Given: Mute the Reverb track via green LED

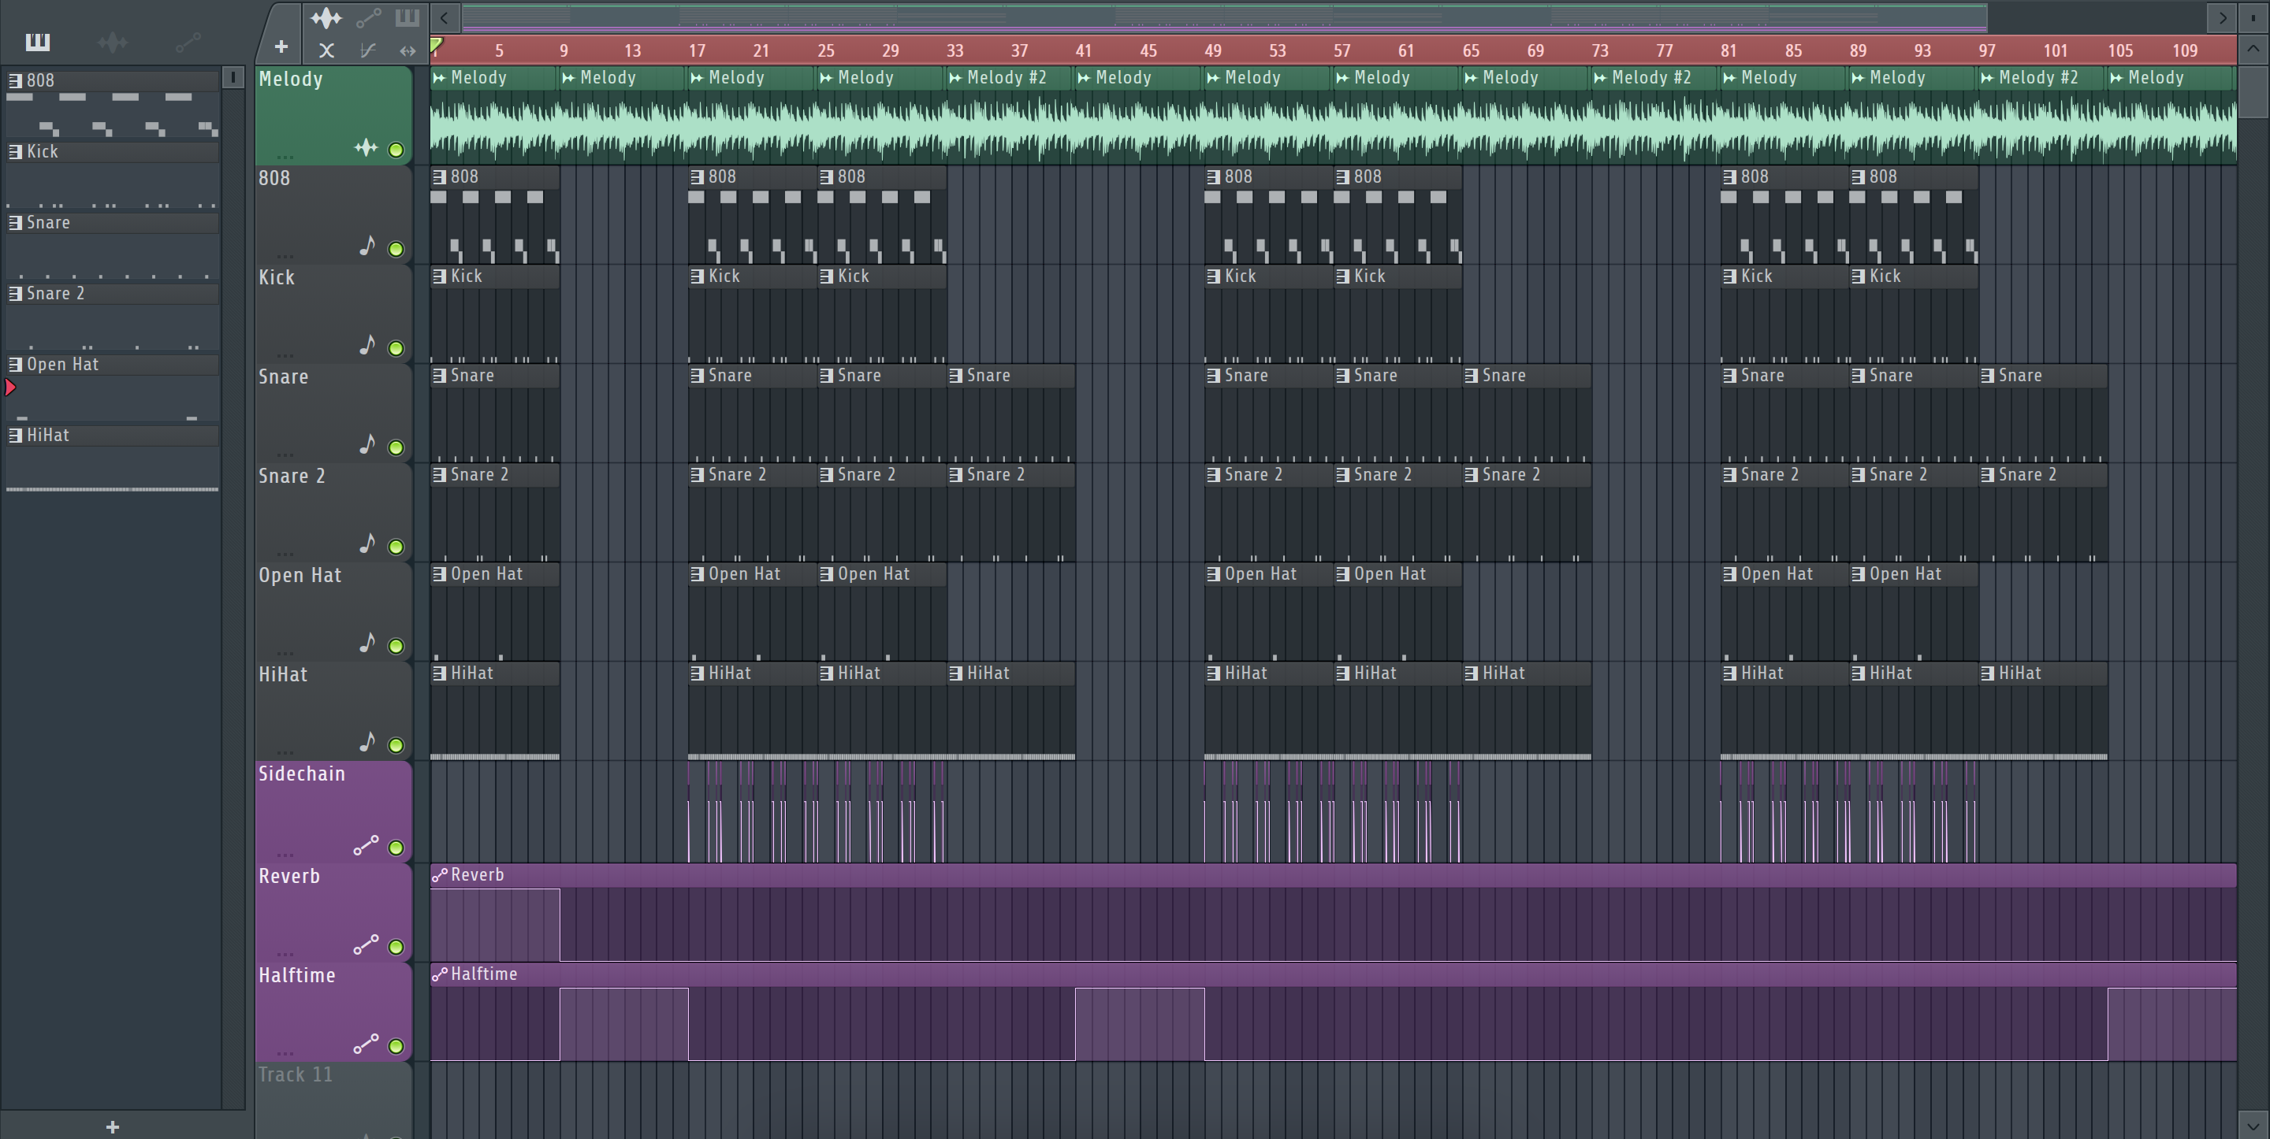Looking at the screenshot, I should point(396,948).
